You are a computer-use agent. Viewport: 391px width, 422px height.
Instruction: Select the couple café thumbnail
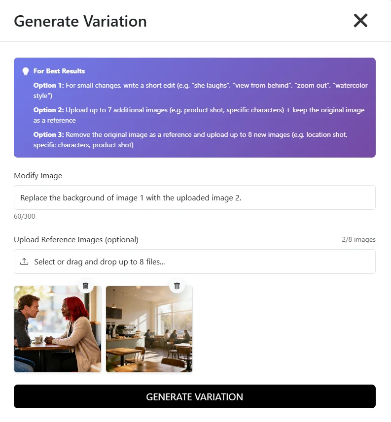click(58, 329)
